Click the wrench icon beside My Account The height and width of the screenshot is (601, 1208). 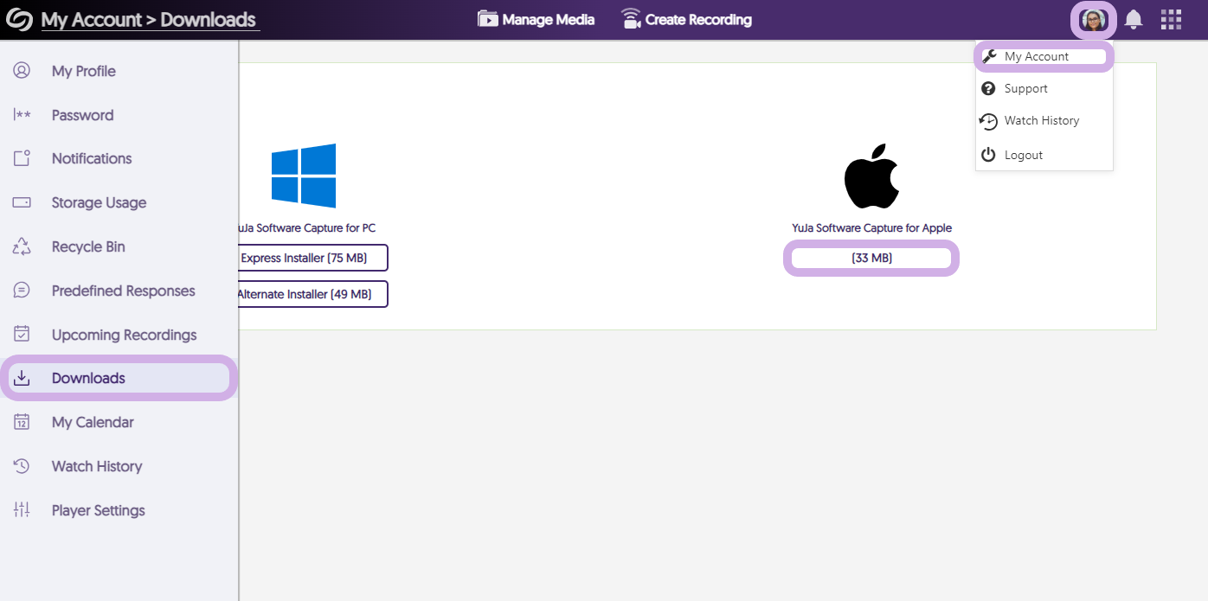[990, 56]
